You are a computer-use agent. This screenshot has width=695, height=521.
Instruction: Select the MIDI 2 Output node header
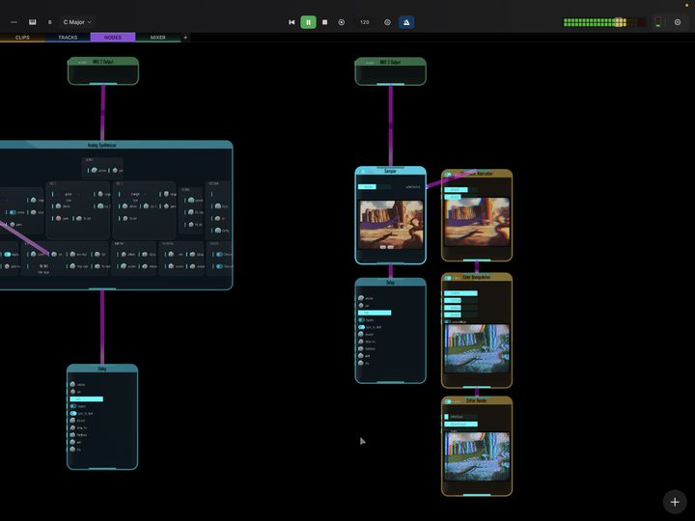(x=103, y=62)
